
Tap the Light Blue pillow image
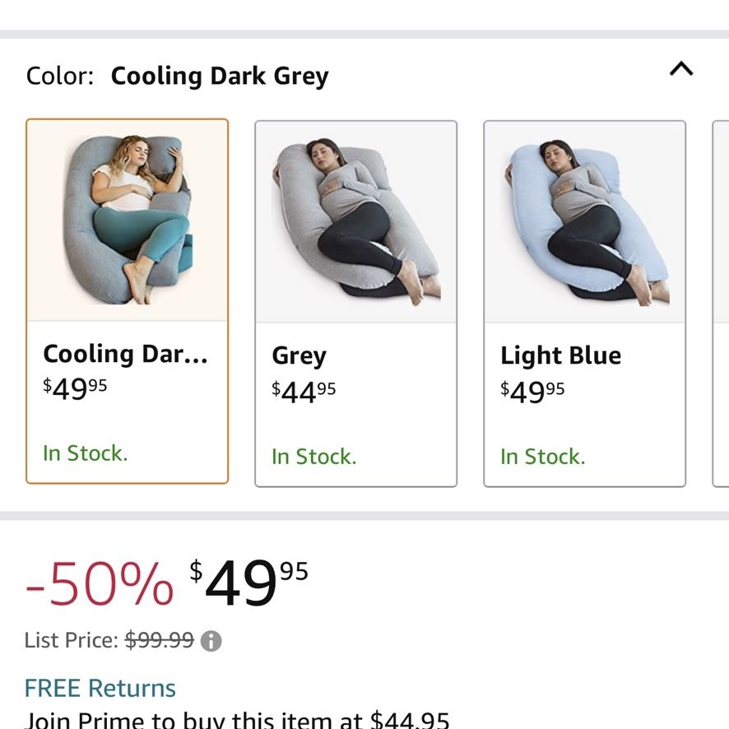(x=585, y=222)
